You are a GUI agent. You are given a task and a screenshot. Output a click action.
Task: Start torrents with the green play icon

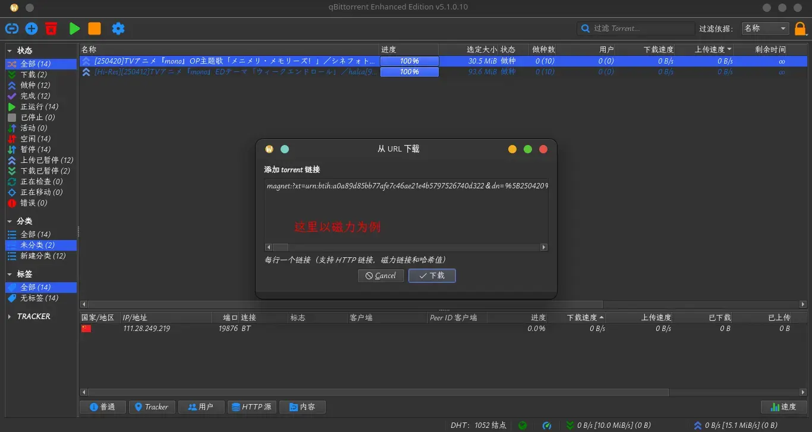(74, 28)
